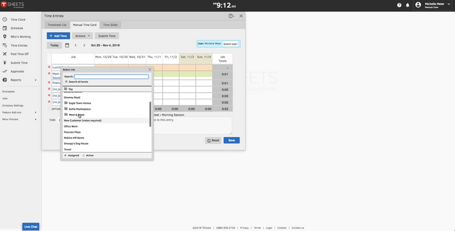This screenshot has height=231, width=455.
Task: Click the blue Save button
Action: pos(232,140)
